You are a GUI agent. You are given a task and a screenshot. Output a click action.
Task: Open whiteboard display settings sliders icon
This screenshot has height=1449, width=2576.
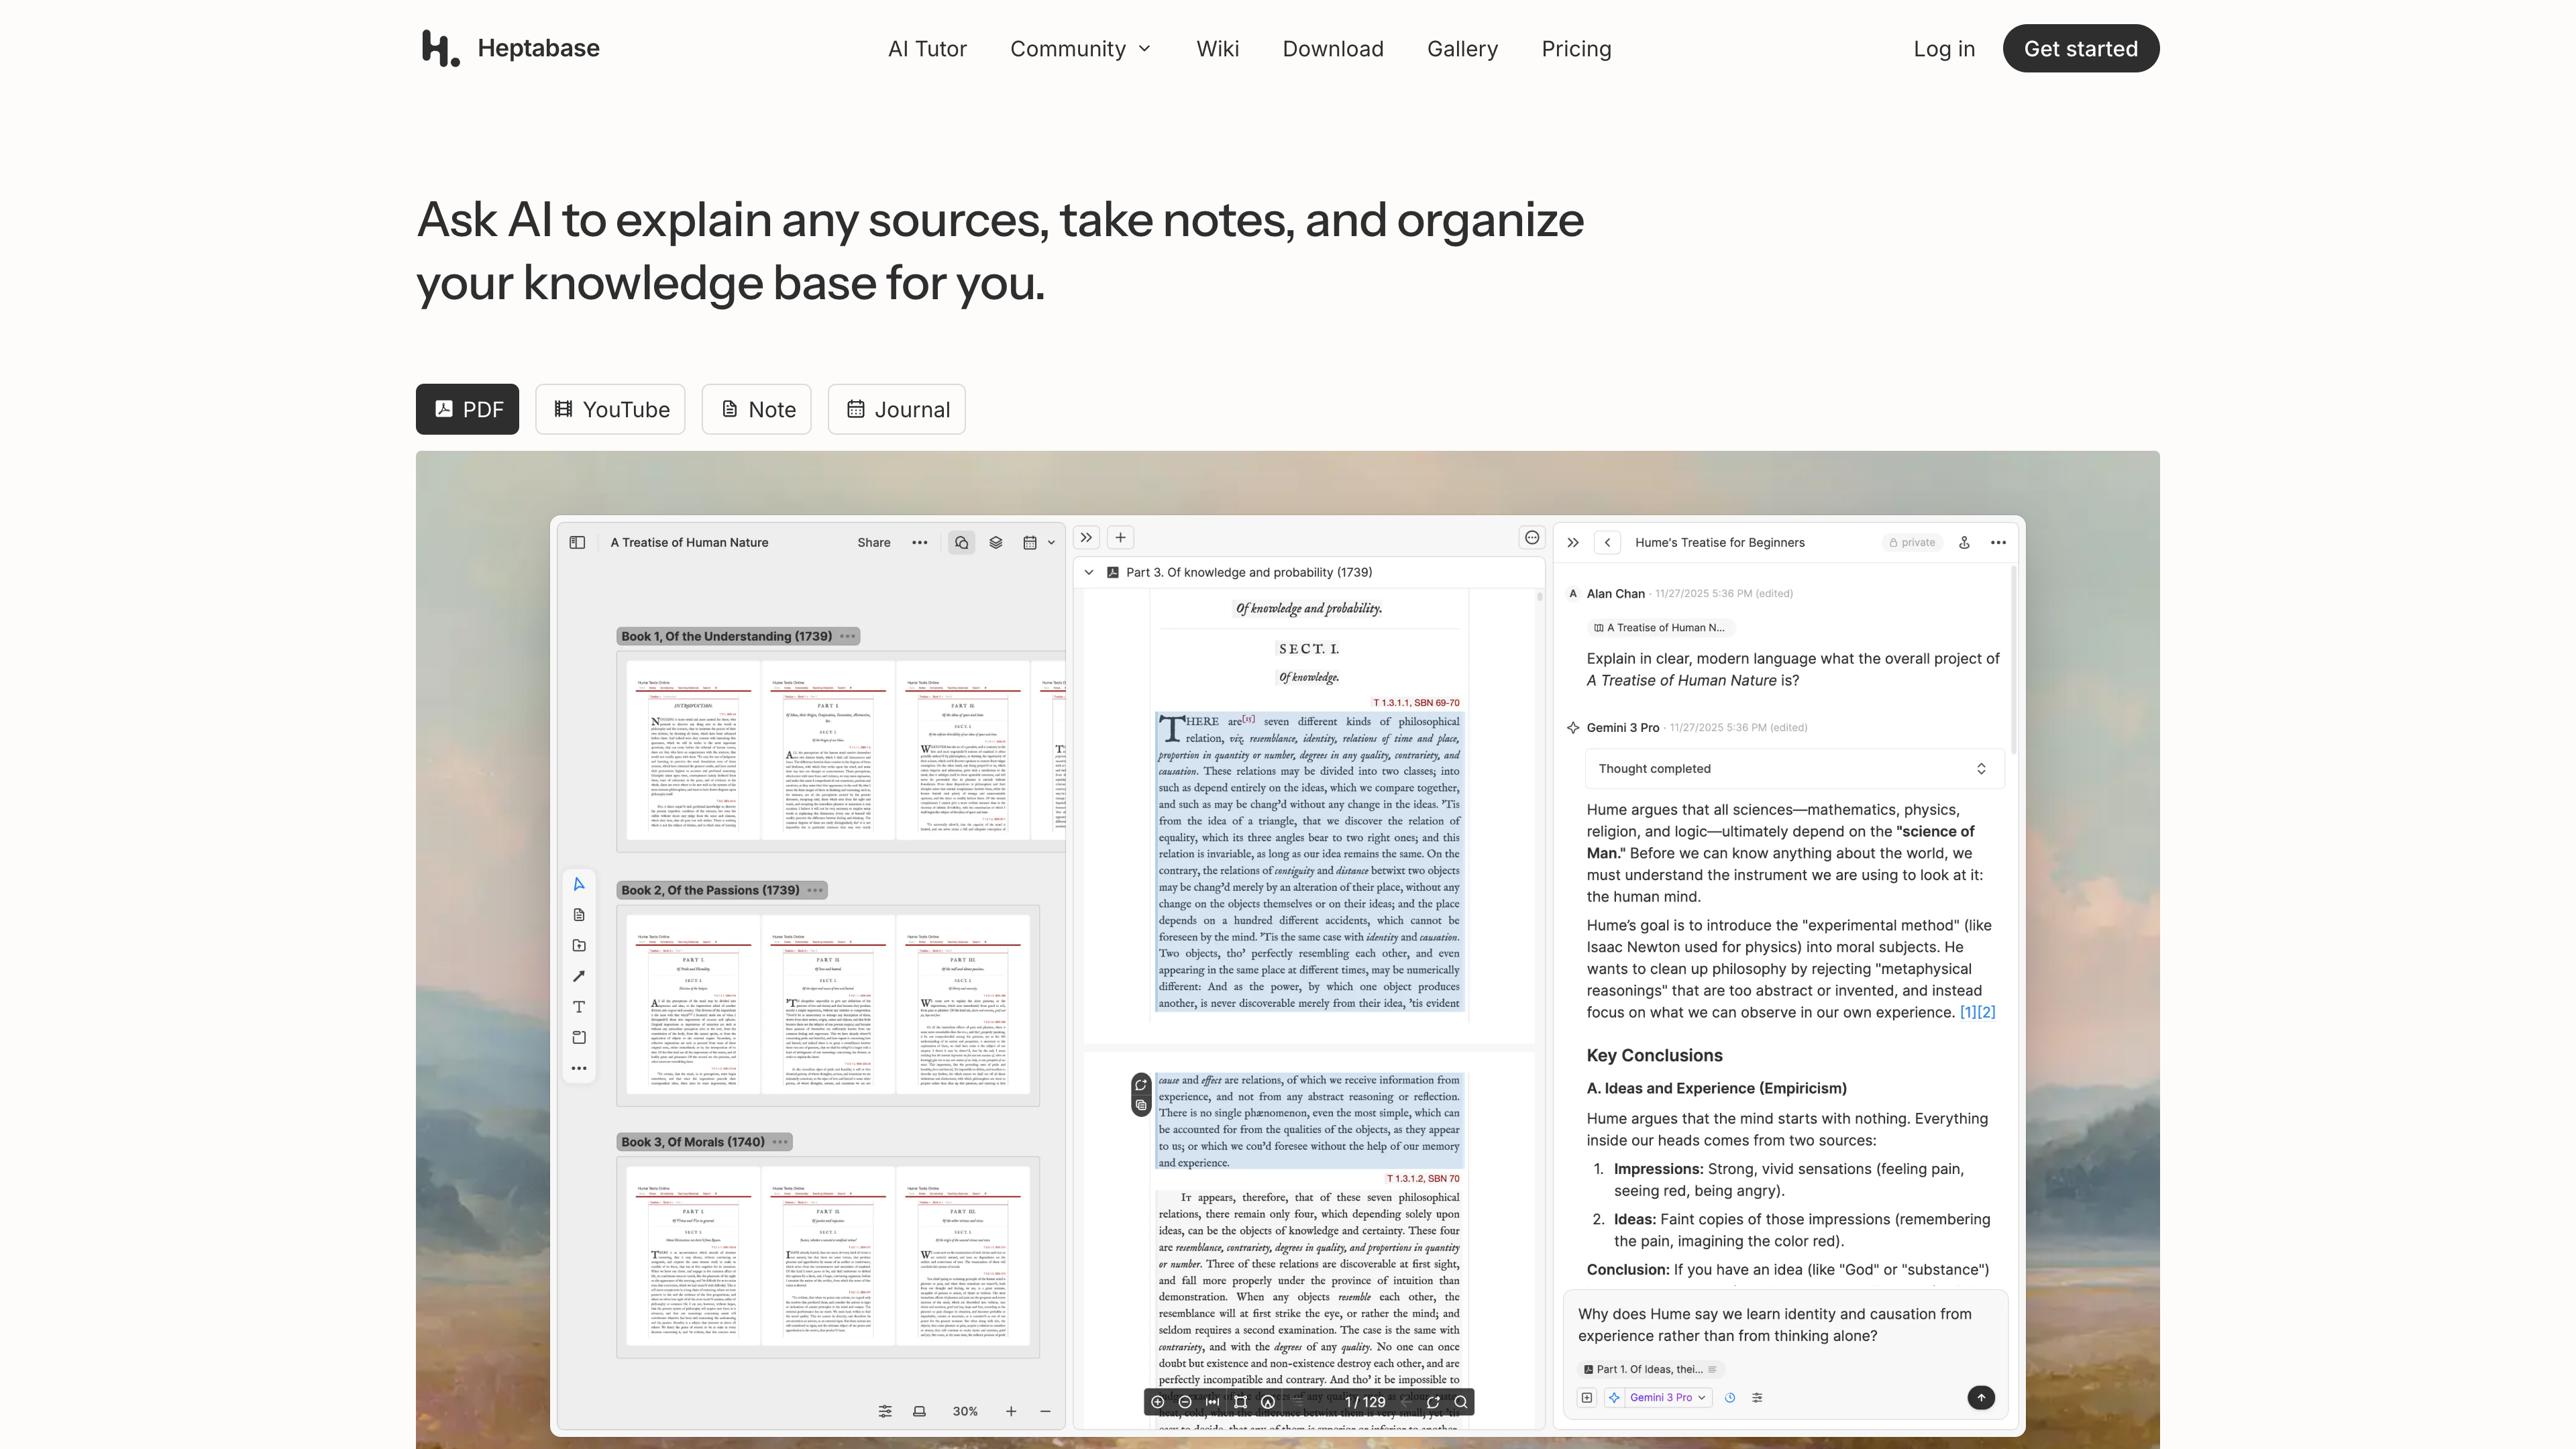pyautogui.click(x=885, y=1411)
